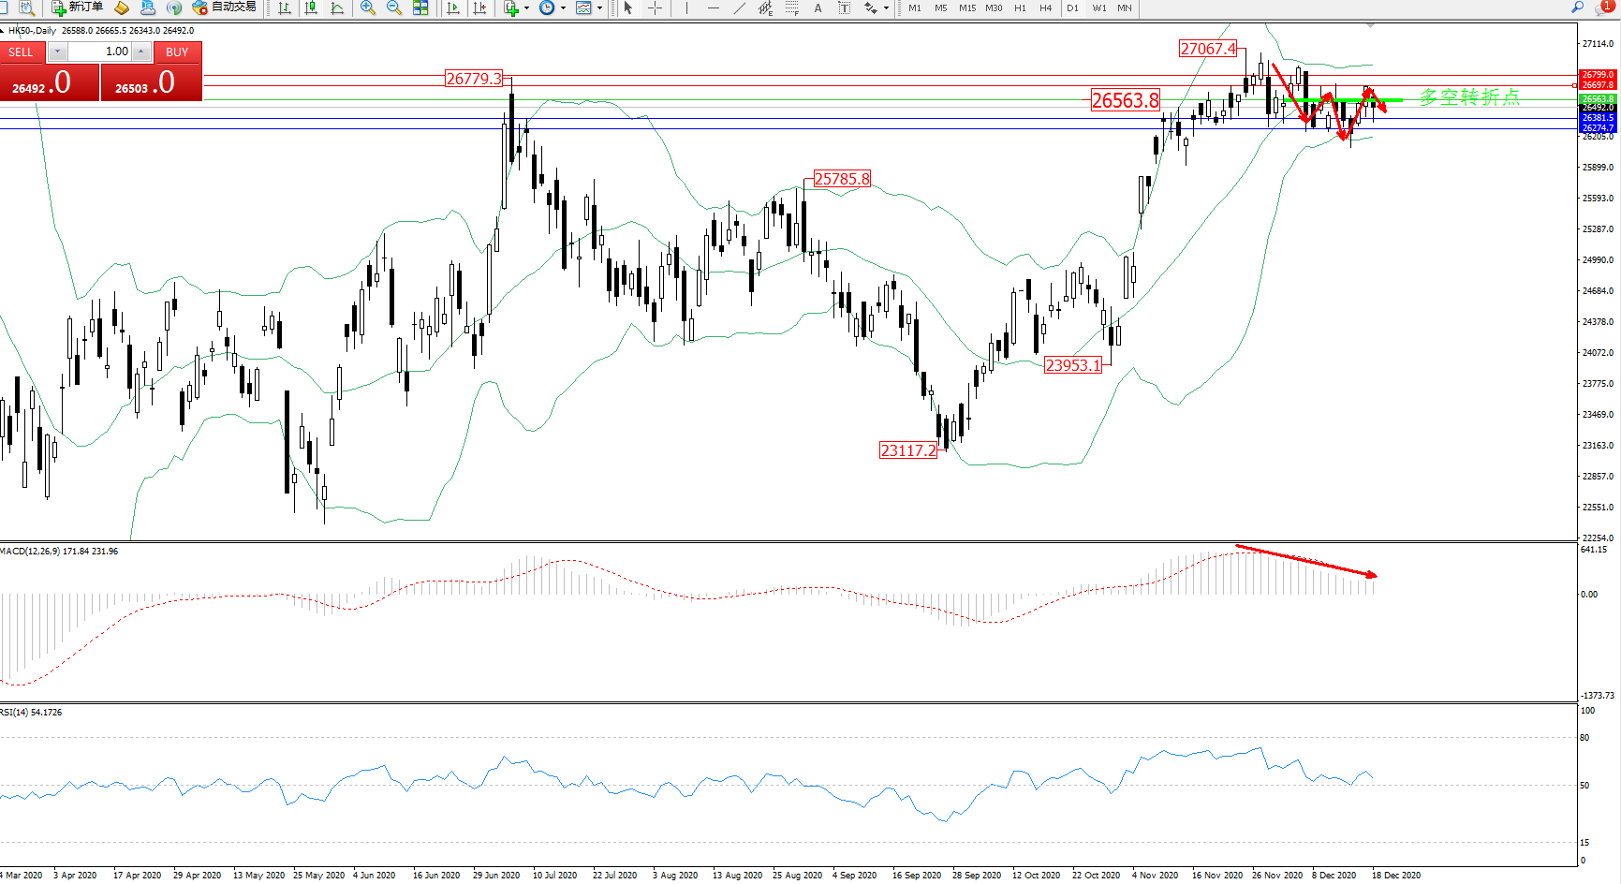The image size is (1621, 884).
Task: Select the crosshair tool
Action: (655, 7)
